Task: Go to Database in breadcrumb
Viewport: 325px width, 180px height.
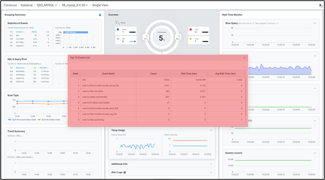Action: pyautogui.click(x=9, y=5)
